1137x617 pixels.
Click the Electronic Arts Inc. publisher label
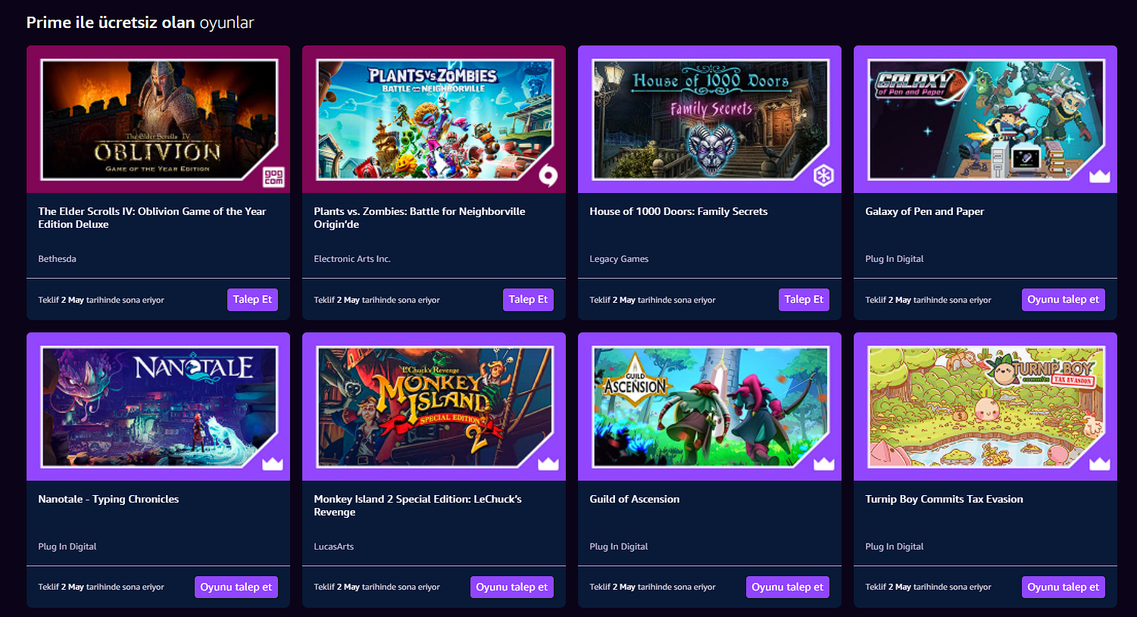(352, 259)
